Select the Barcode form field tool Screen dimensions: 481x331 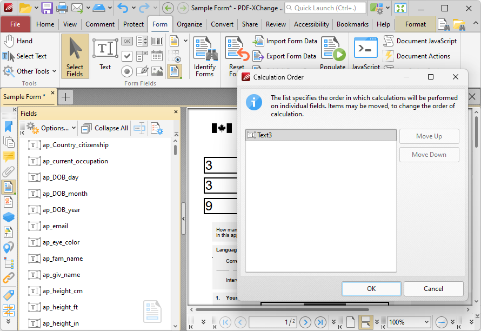pyautogui.click(x=157, y=41)
